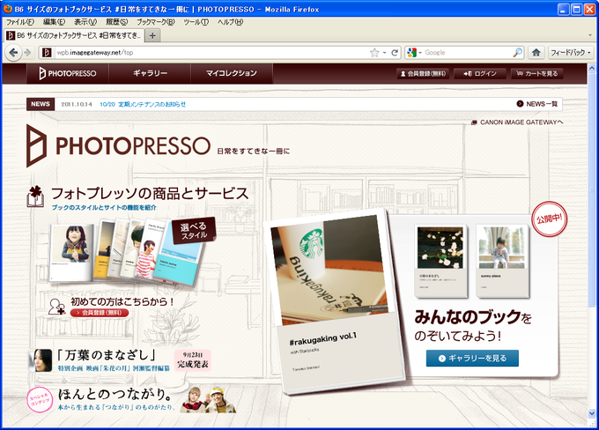Open the NEWS一覧 link
The height and width of the screenshot is (430, 599).
click(537, 104)
